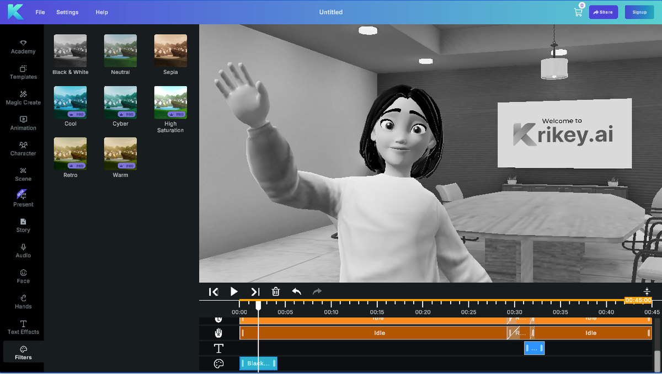Seek by clicking the 00:20 timeline mark
Viewport: 662px width, 374px height.
click(423, 312)
